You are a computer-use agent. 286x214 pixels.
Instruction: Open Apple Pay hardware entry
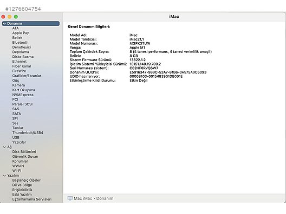[x=21, y=33]
